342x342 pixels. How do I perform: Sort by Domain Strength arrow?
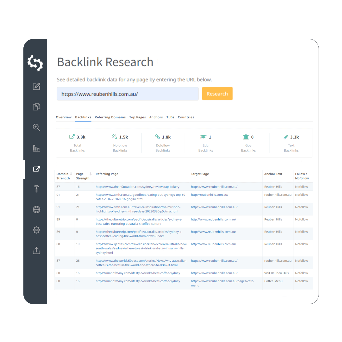click(x=71, y=174)
